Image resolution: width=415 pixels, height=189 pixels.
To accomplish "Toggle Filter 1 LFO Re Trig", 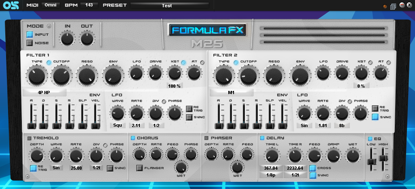I will click(x=189, y=109).
